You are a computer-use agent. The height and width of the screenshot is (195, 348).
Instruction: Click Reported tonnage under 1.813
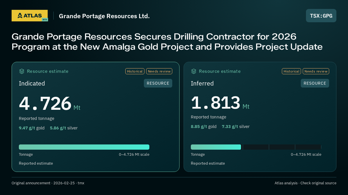click(209, 117)
